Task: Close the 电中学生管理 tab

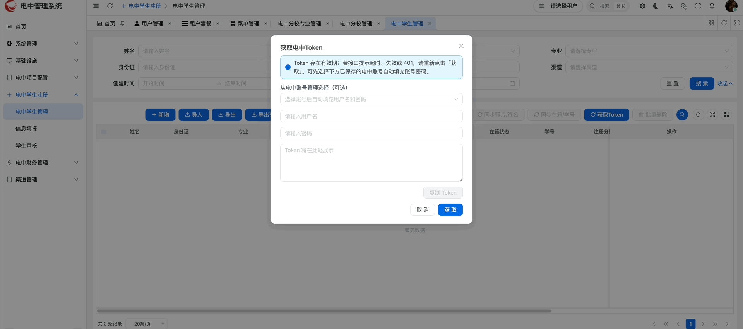Action: [x=430, y=24]
